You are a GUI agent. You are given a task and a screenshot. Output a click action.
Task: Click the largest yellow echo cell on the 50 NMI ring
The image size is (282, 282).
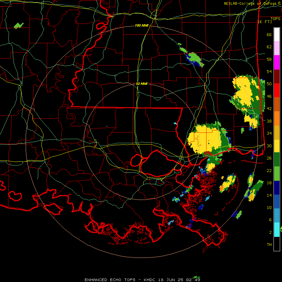tap(204, 139)
